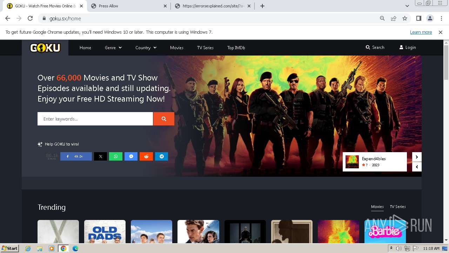Share via Messenger icon
Viewport: 449px width, 253px height.
(x=131, y=156)
